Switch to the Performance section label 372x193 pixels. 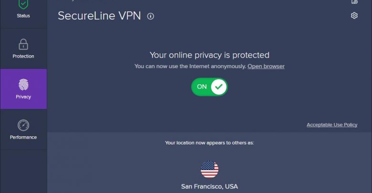click(x=23, y=137)
